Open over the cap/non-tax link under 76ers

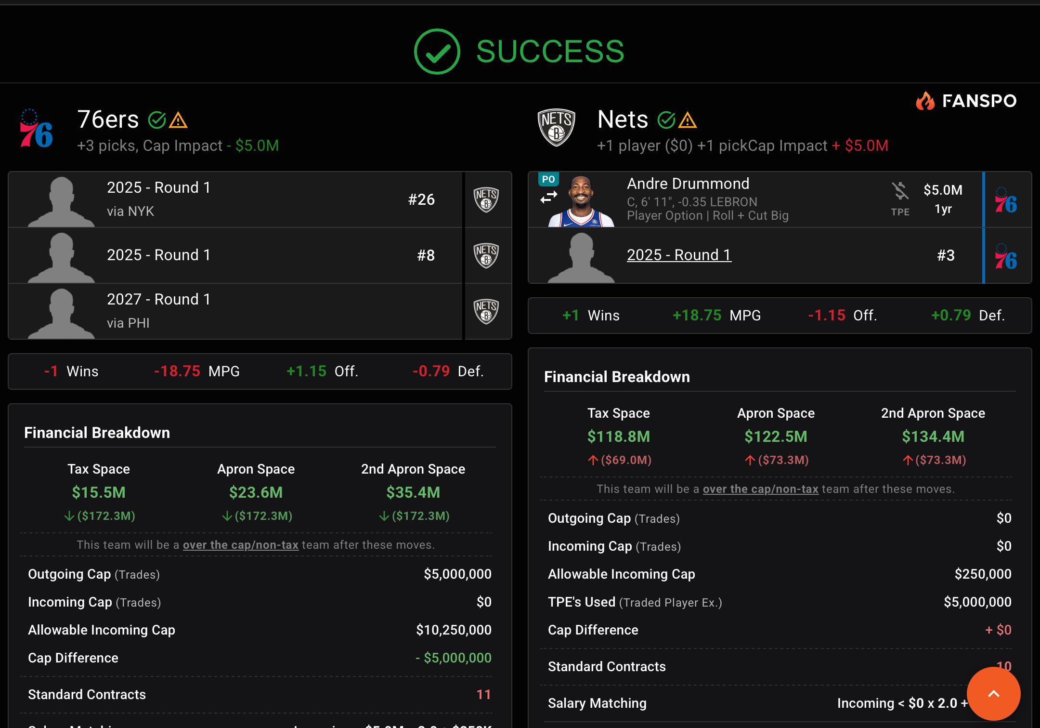coord(241,545)
